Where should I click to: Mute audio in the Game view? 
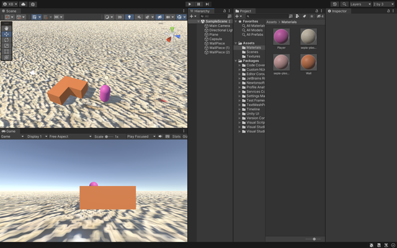tap(160, 136)
